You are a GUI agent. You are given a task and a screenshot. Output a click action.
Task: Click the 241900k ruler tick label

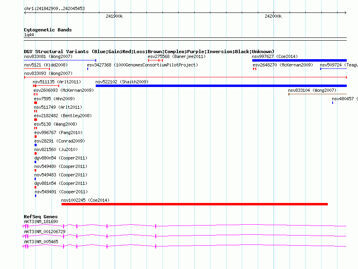coord(114,16)
